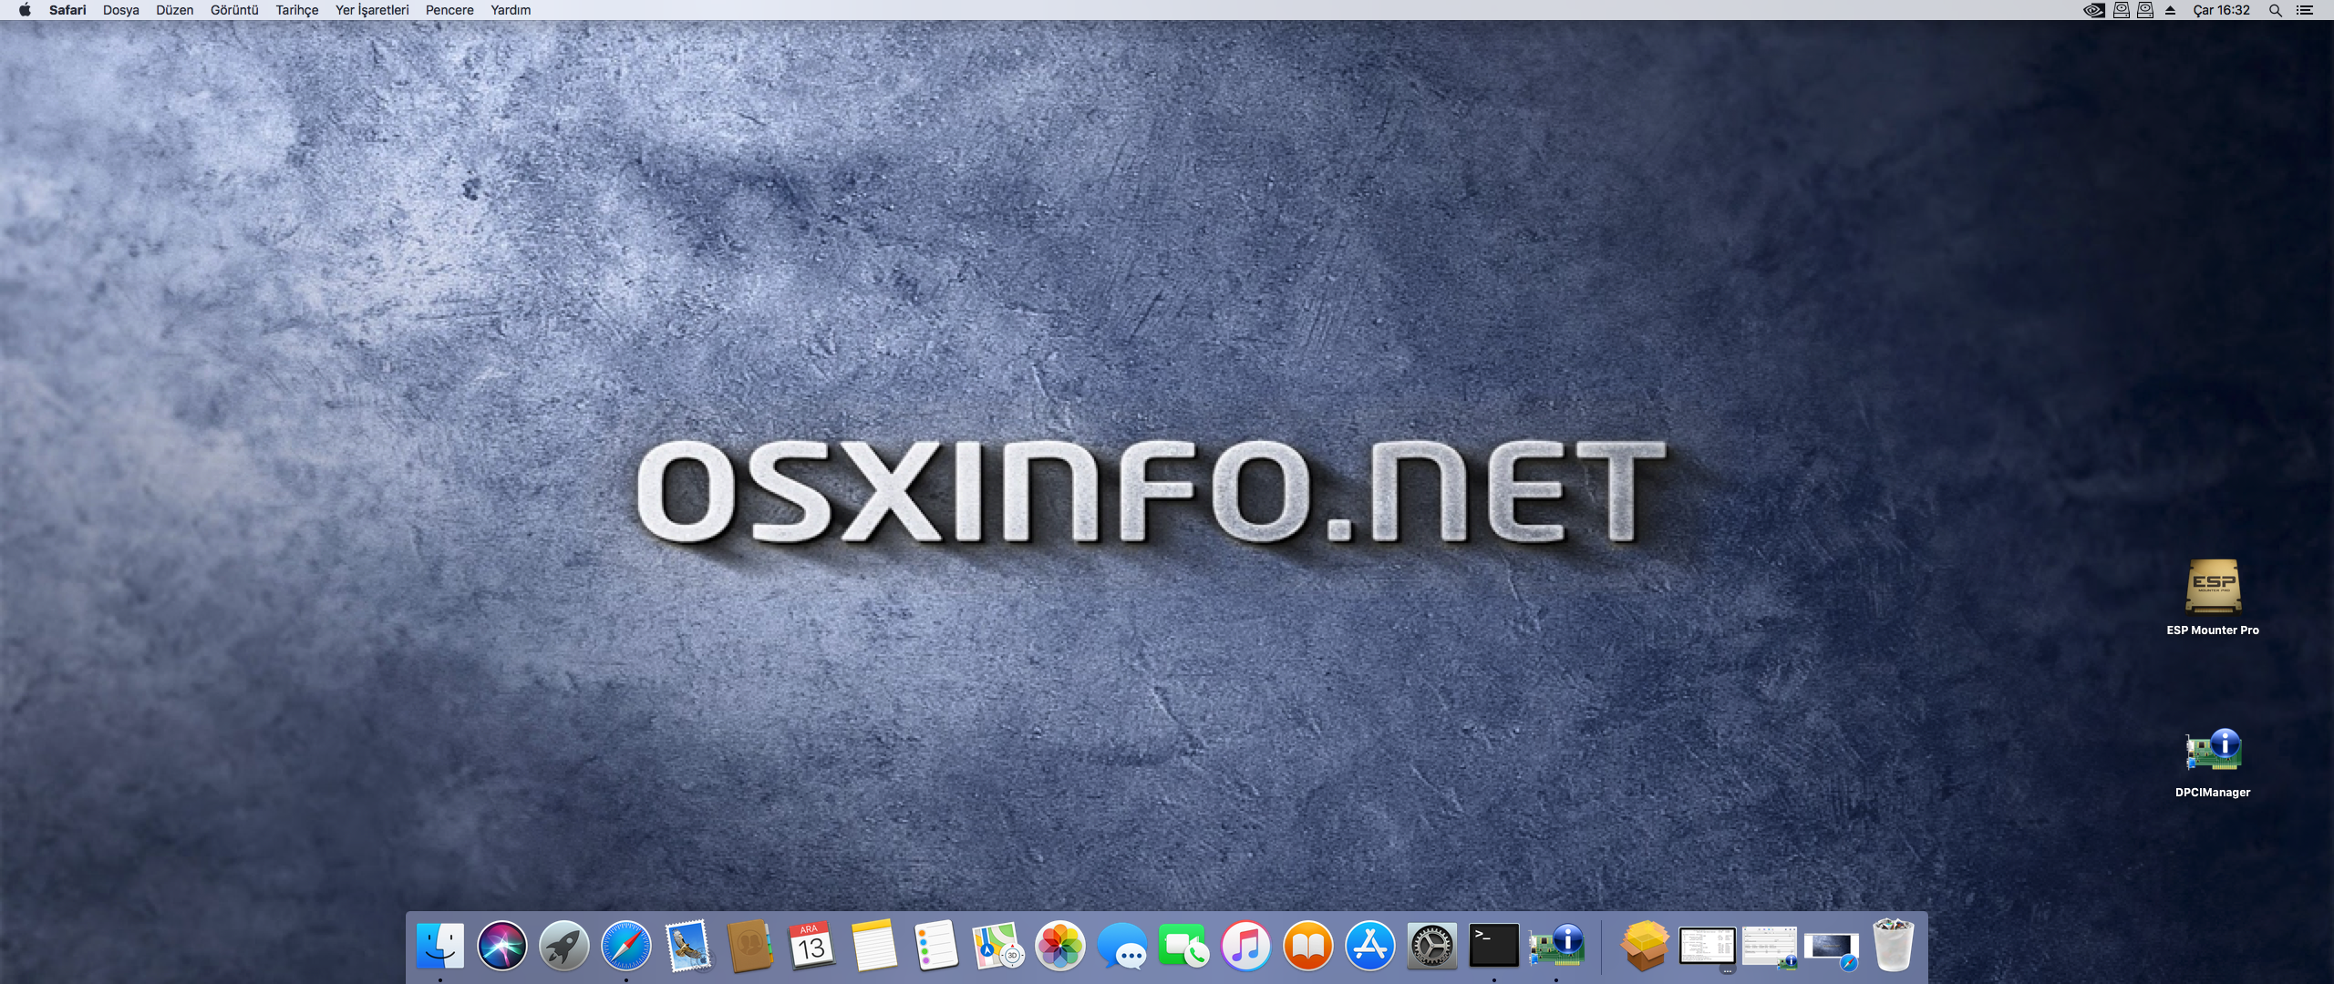The width and height of the screenshot is (2334, 984).
Task: Open the Tarihçe menu
Action: point(296,10)
